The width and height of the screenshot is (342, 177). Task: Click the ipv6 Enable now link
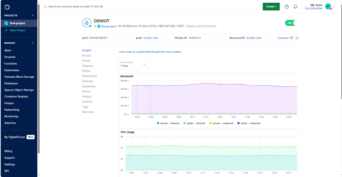(x=151, y=38)
